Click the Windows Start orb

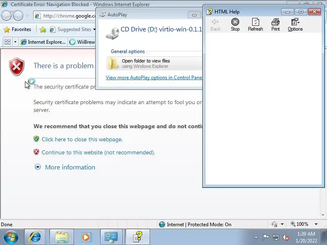coord(11,237)
